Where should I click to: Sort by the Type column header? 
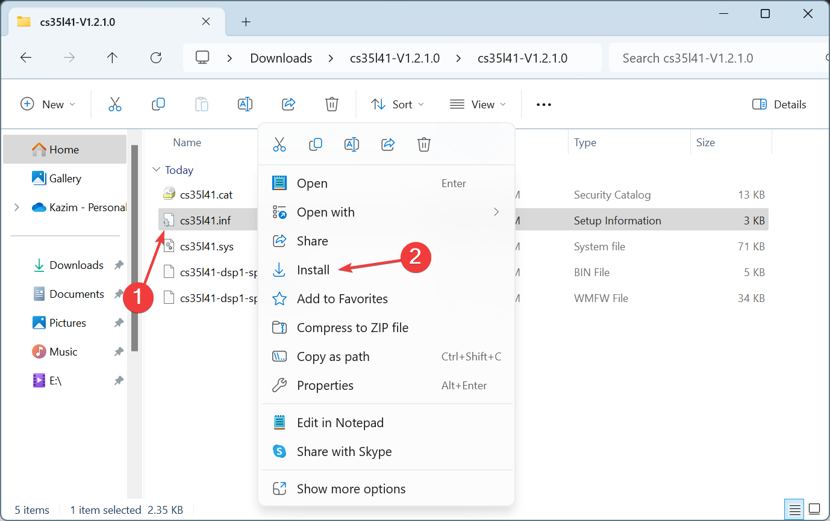point(585,143)
